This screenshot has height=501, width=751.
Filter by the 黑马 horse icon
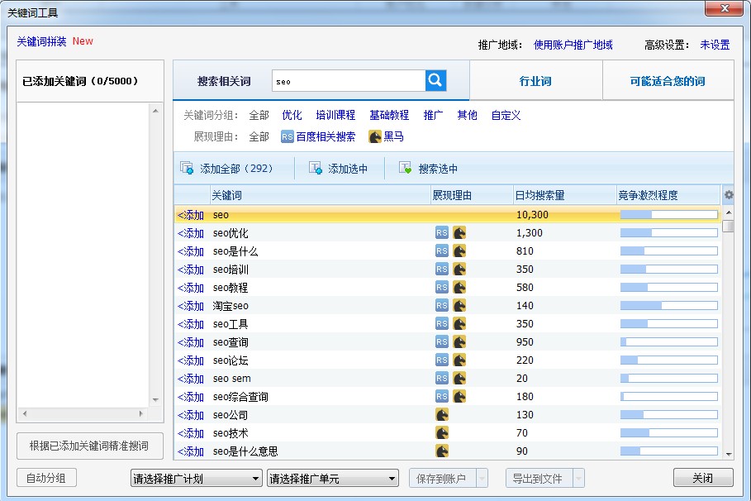click(375, 137)
